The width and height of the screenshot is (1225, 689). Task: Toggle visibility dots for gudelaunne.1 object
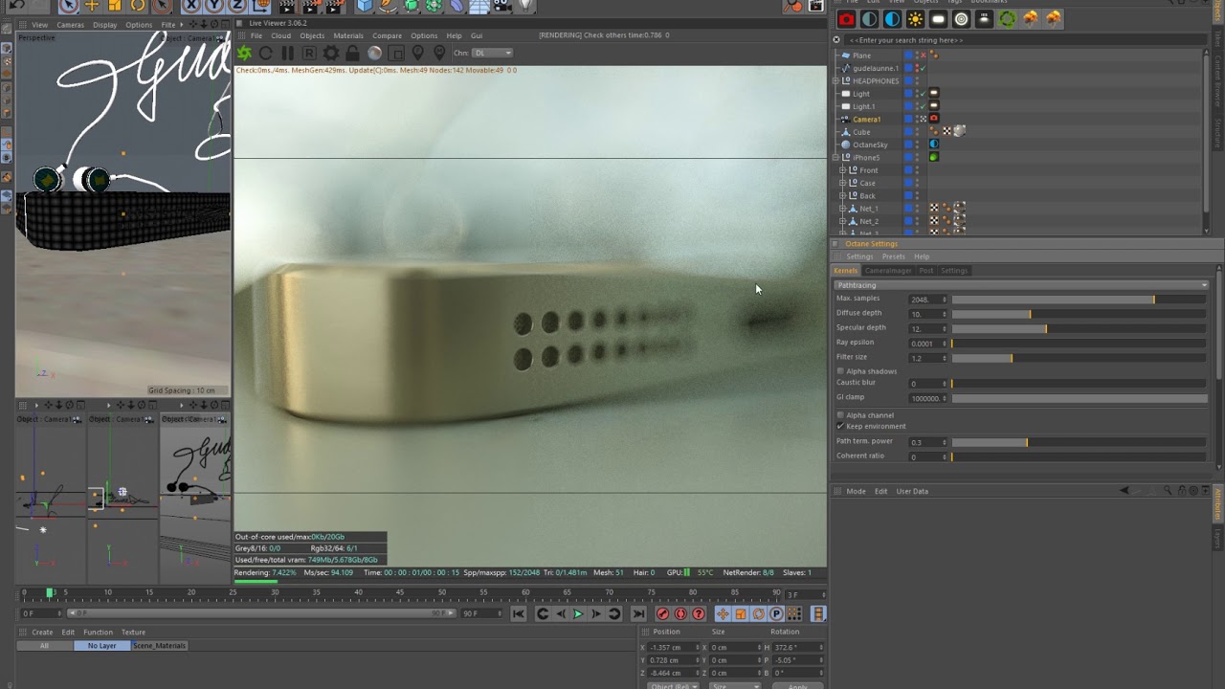[x=917, y=68]
